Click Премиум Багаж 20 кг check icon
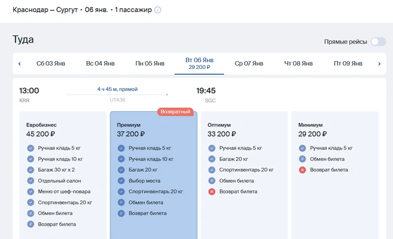393x239 pixels. pos(121,170)
